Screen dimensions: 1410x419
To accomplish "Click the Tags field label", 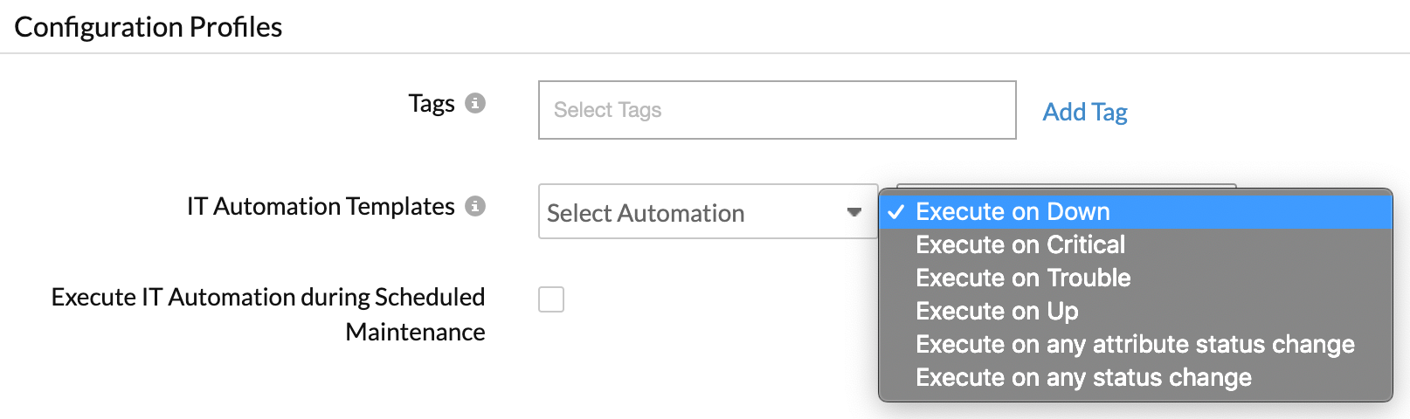I will [x=432, y=103].
